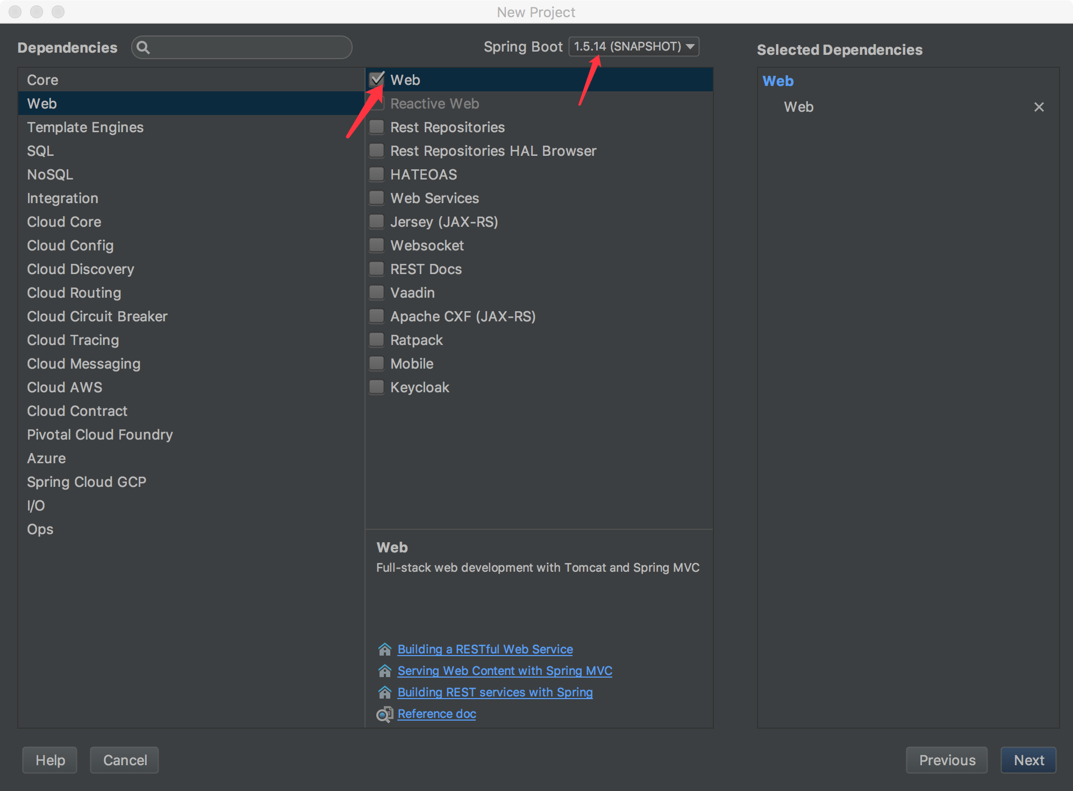Screen dimensions: 1073x791
Task: Uncheck the Web dependency checkbox
Action: pyautogui.click(x=377, y=80)
